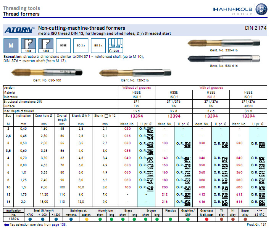Click the ATORN brand logo

[x=19, y=30]
